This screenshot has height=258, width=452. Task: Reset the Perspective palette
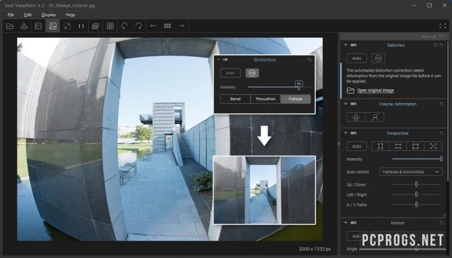[x=442, y=133]
